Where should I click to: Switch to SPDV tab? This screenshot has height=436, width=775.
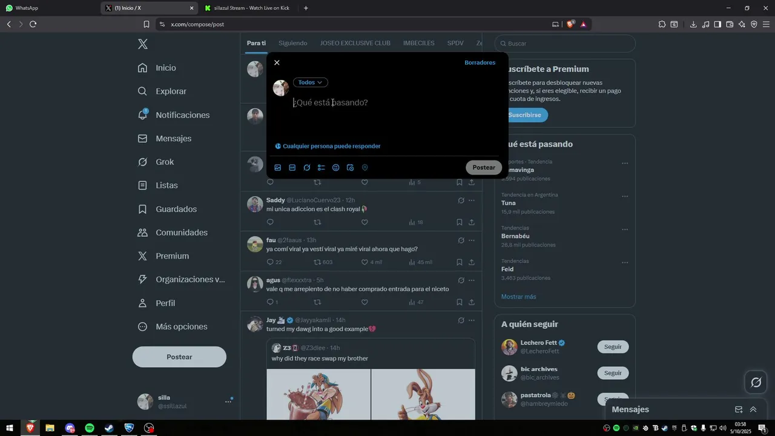point(455,43)
